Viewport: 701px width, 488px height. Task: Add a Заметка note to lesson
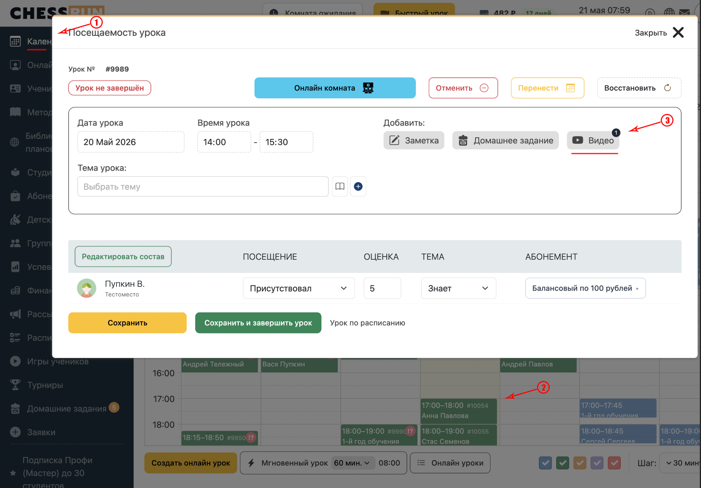pyautogui.click(x=414, y=141)
